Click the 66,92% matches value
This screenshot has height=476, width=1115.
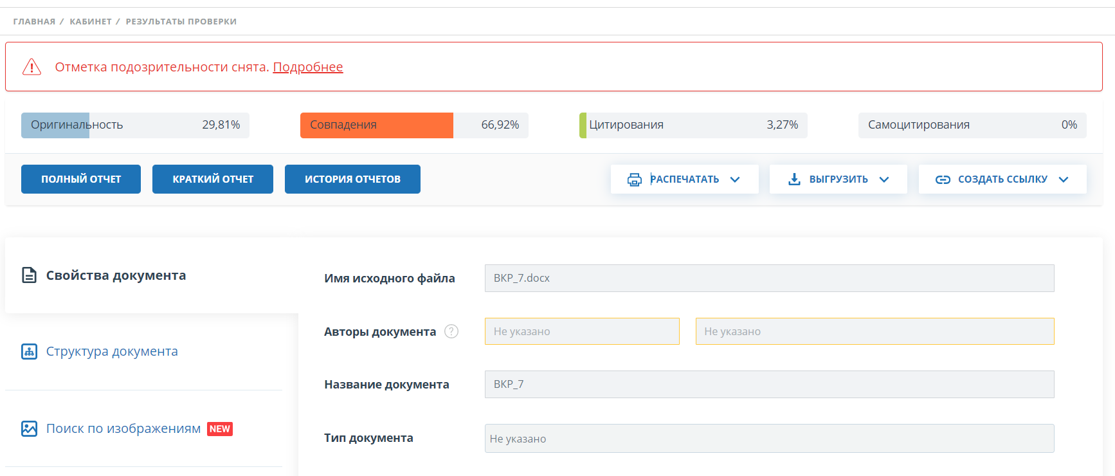click(500, 125)
